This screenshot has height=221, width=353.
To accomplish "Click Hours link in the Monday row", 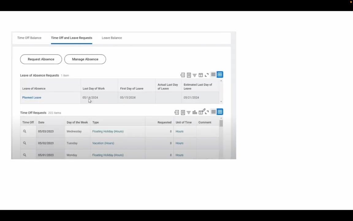I will (180, 155).
